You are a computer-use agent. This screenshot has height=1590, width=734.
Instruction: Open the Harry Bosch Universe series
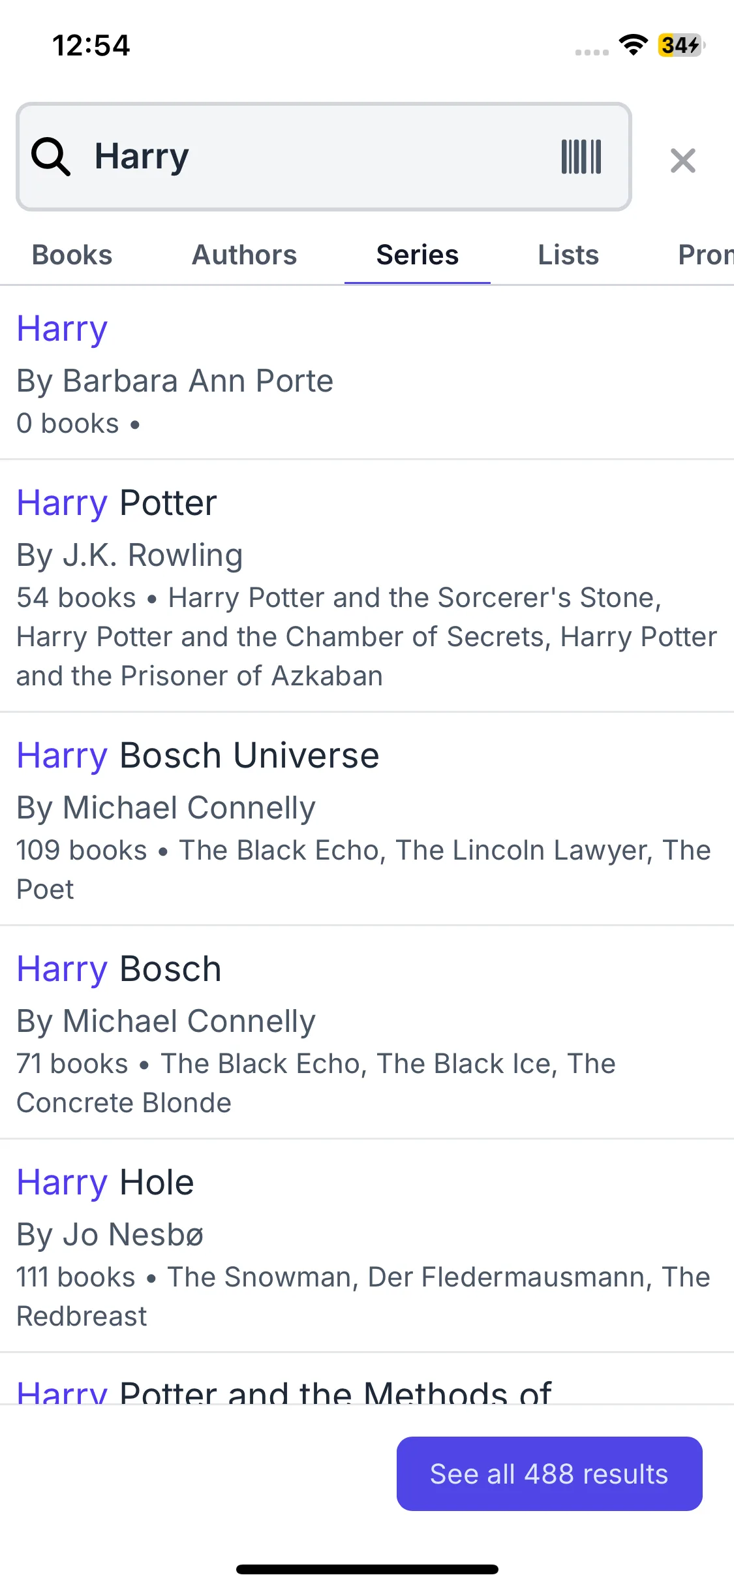[198, 756]
